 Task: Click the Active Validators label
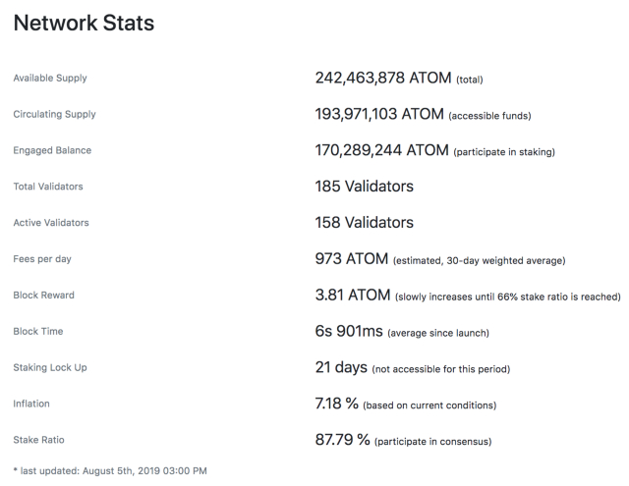(x=51, y=223)
